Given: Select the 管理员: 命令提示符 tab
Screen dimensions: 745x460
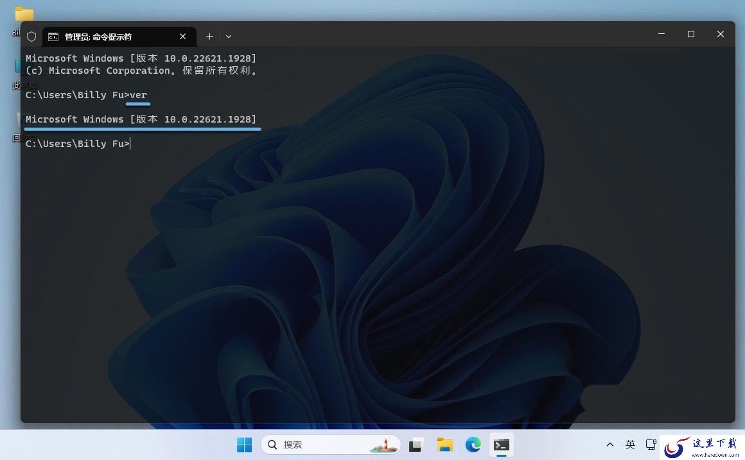Looking at the screenshot, I should pos(119,37).
